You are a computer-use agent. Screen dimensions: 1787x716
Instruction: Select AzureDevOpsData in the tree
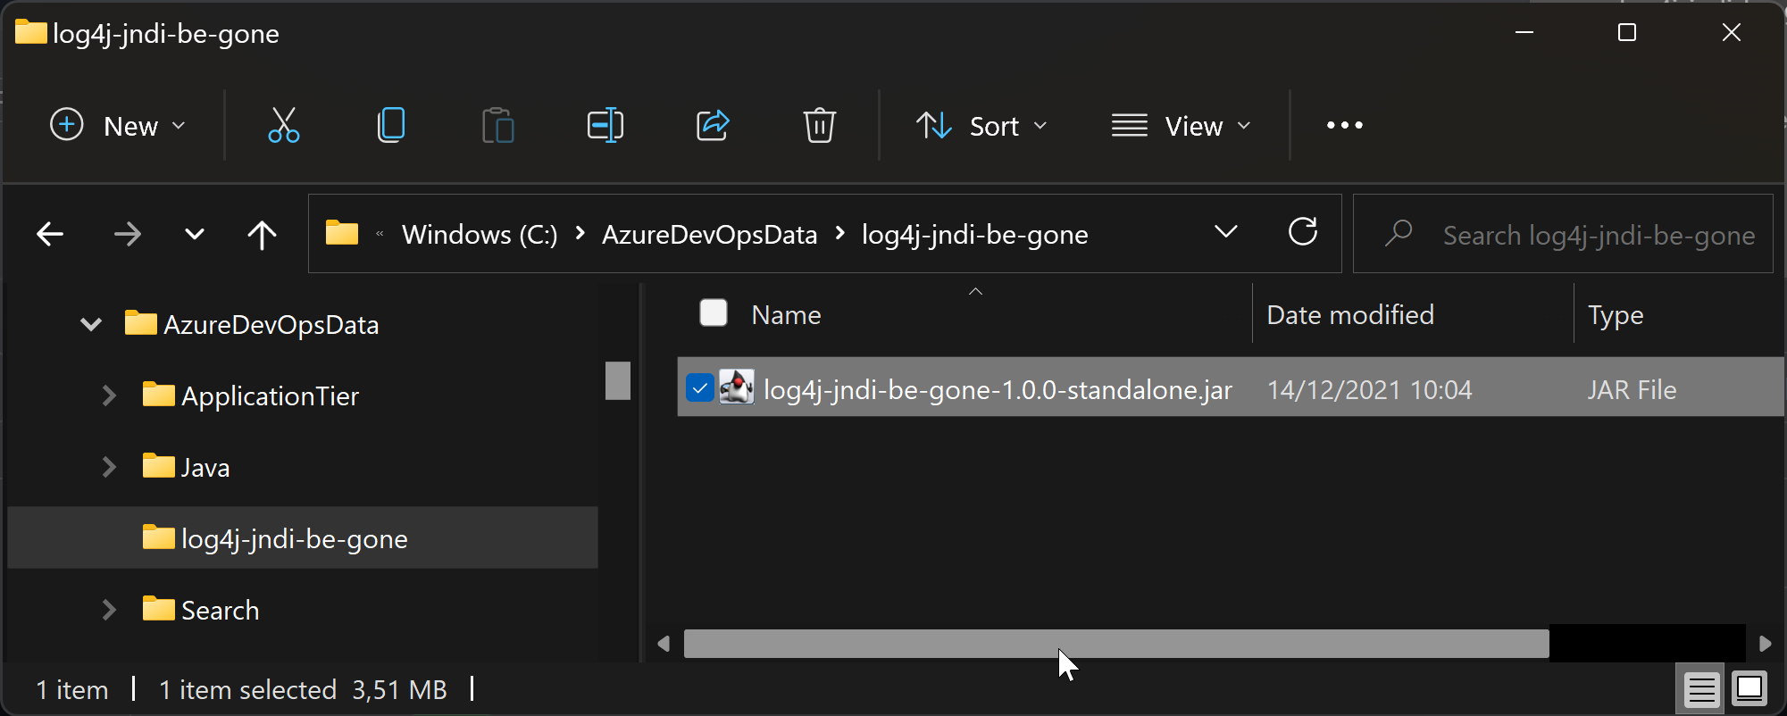271,324
